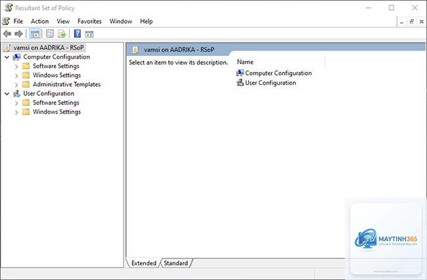This screenshot has height=280, width=427.
Task: Collapse the Computer Configuration tree node
Action: 7,57
